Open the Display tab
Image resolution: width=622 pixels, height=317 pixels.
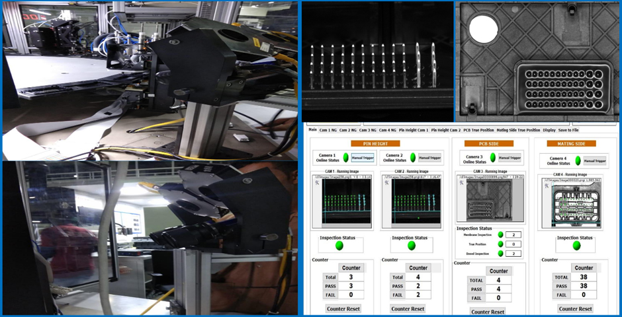pyautogui.click(x=549, y=130)
